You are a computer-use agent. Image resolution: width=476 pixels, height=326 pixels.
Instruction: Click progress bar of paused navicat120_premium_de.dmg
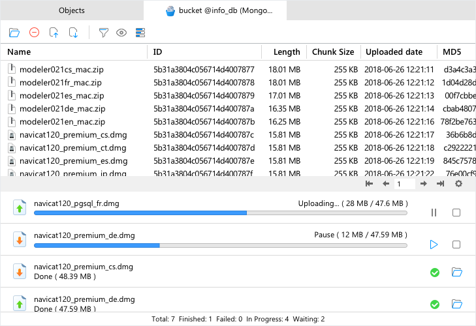(221, 245)
